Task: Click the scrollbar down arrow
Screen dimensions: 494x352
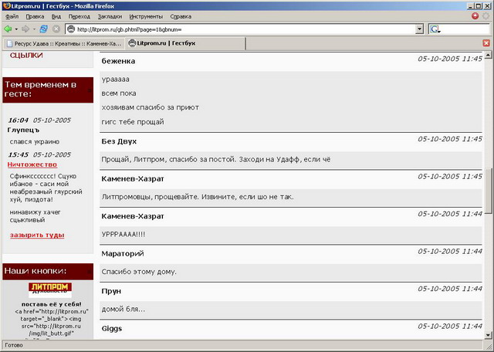Action: 487,333
